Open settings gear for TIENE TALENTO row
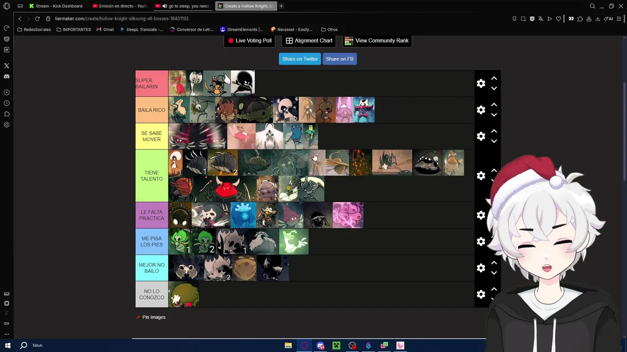The height and width of the screenshot is (352, 627). click(481, 176)
